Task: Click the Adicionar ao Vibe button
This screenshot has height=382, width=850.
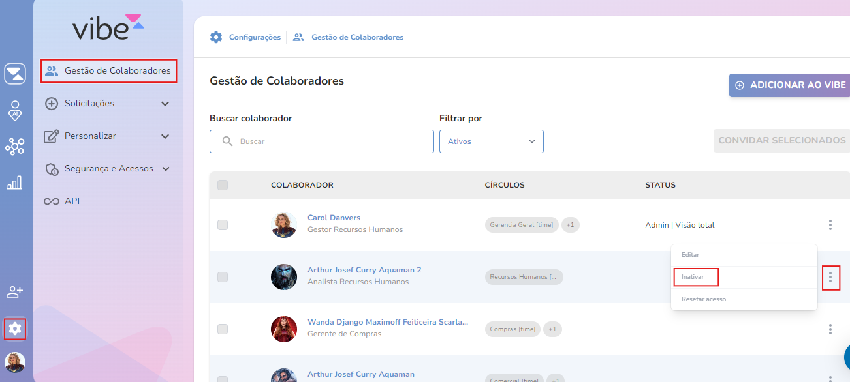Action: [x=789, y=85]
